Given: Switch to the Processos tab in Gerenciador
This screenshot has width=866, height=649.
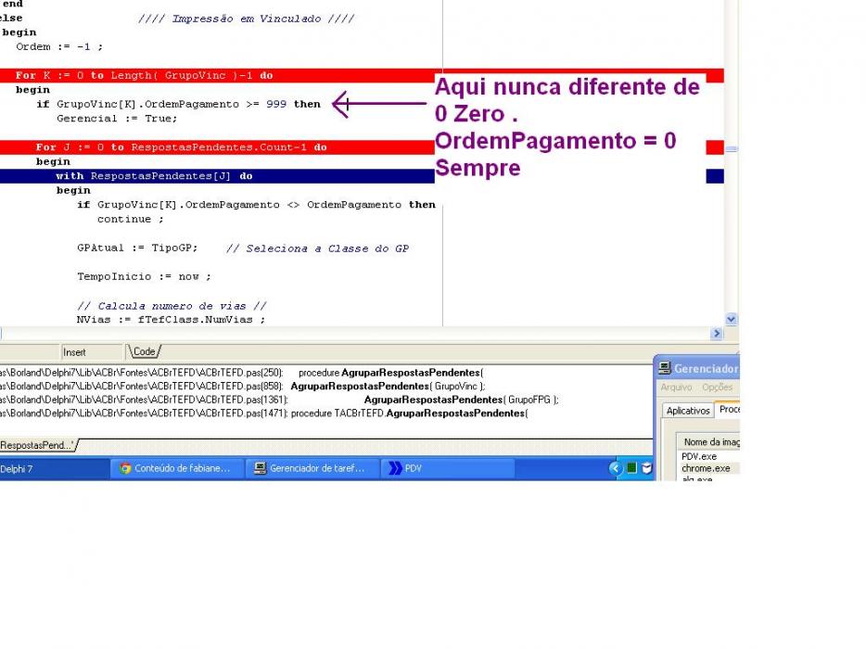Looking at the screenshot, I should tap(727, 409).
